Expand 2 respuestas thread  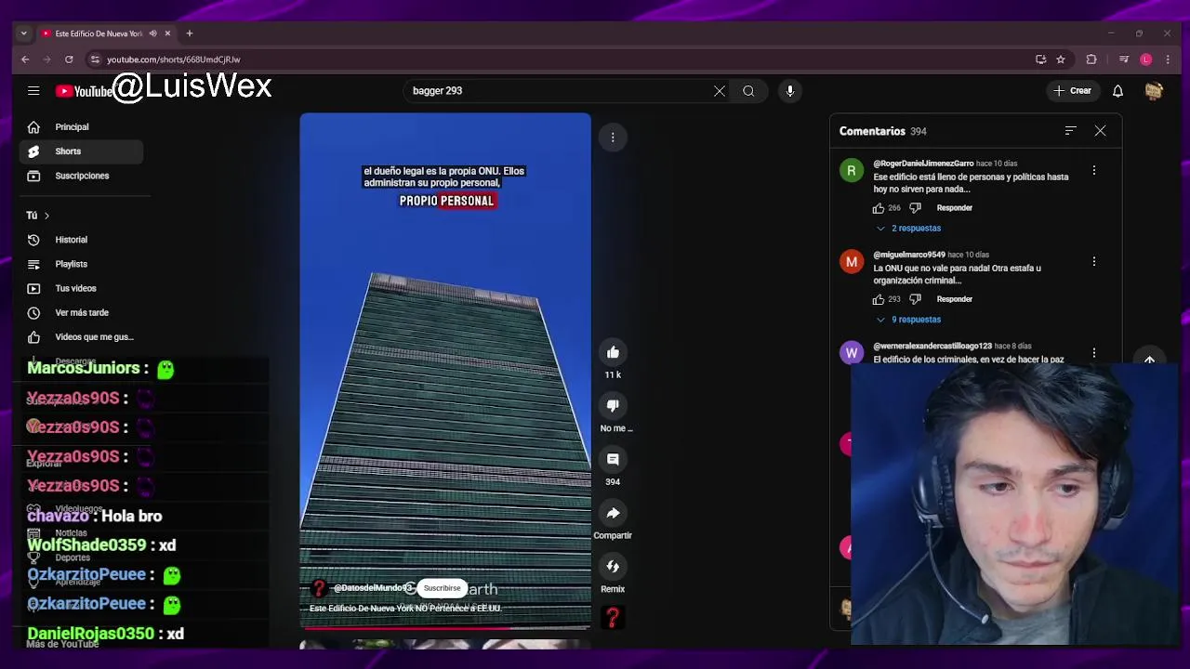[907, 229]
